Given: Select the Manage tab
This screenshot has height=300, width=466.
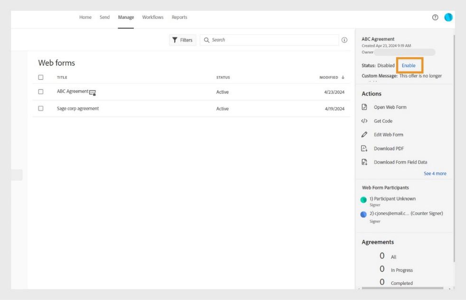Looking at the screenshot, I should (126, 17).
